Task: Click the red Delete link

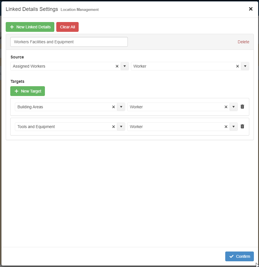Action: (x=243, y=42)
